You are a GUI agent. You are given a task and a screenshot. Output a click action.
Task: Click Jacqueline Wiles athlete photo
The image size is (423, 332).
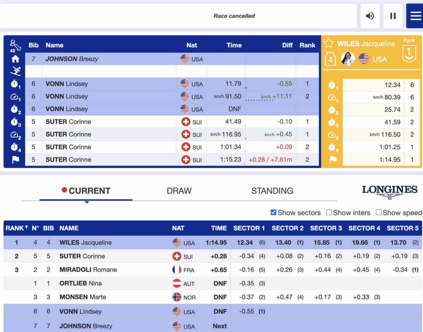click(348, 59)
